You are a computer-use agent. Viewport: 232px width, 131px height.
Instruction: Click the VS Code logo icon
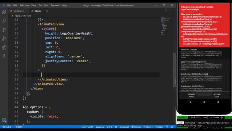[3, 5]
